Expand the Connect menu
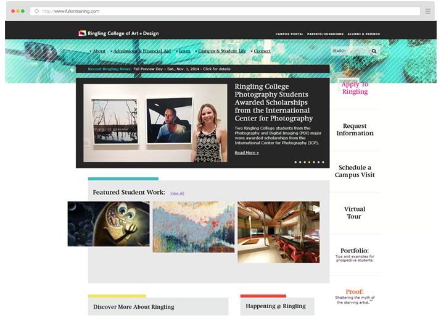The height and width of the screenshot is (318, 441). click(261, 51)
